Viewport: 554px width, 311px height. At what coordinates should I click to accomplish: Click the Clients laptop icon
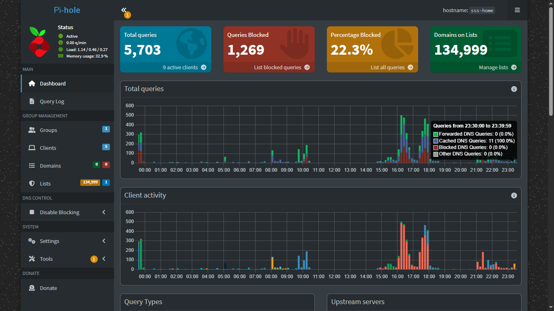(32, 148)
